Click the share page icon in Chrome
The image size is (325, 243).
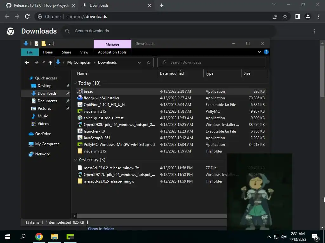[275, 16]
